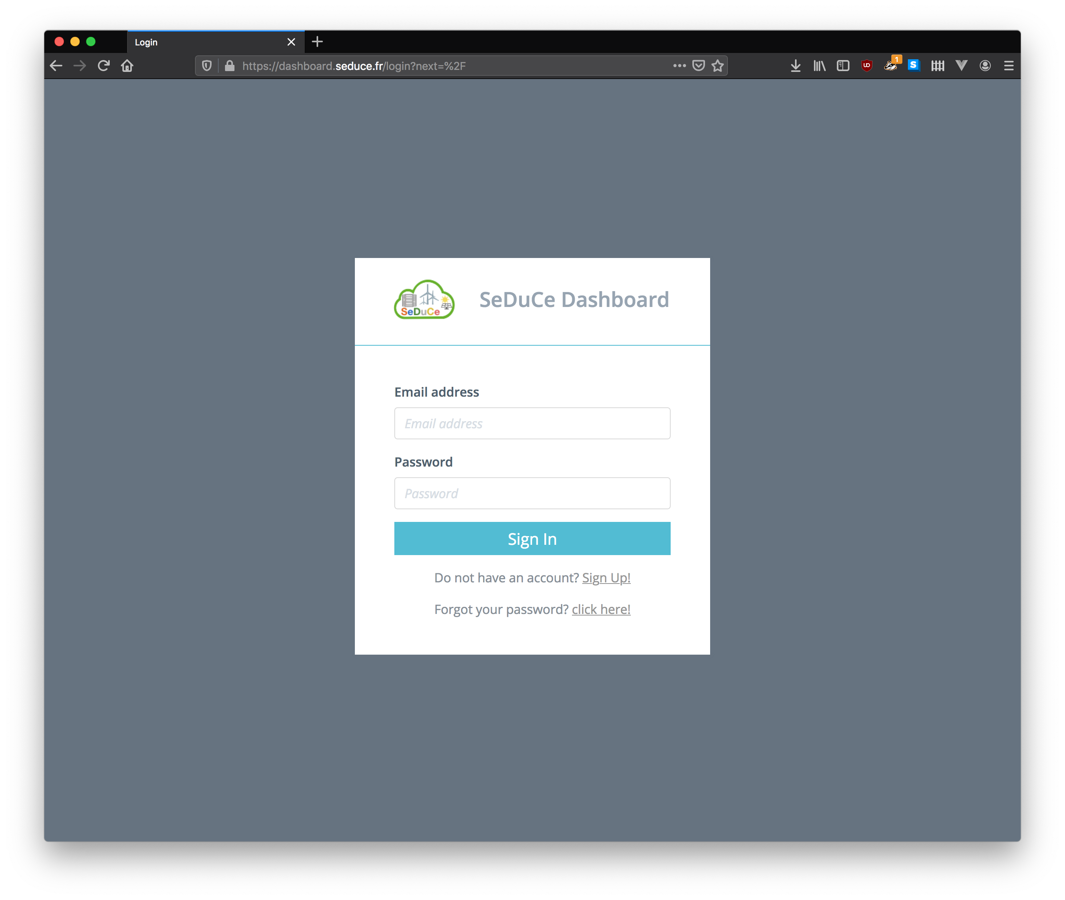Click the forward navigation arrow
Image resolution: width=1065 pixels, height=900 pixels.
tap(79, 66)
